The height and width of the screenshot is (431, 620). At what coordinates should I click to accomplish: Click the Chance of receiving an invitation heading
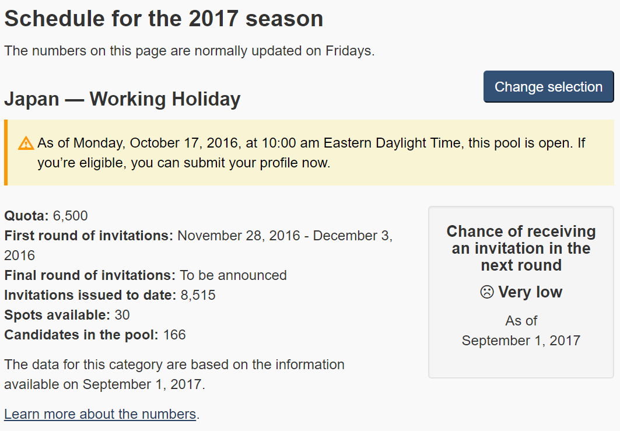pyautogui.click(x=521, y=248)
